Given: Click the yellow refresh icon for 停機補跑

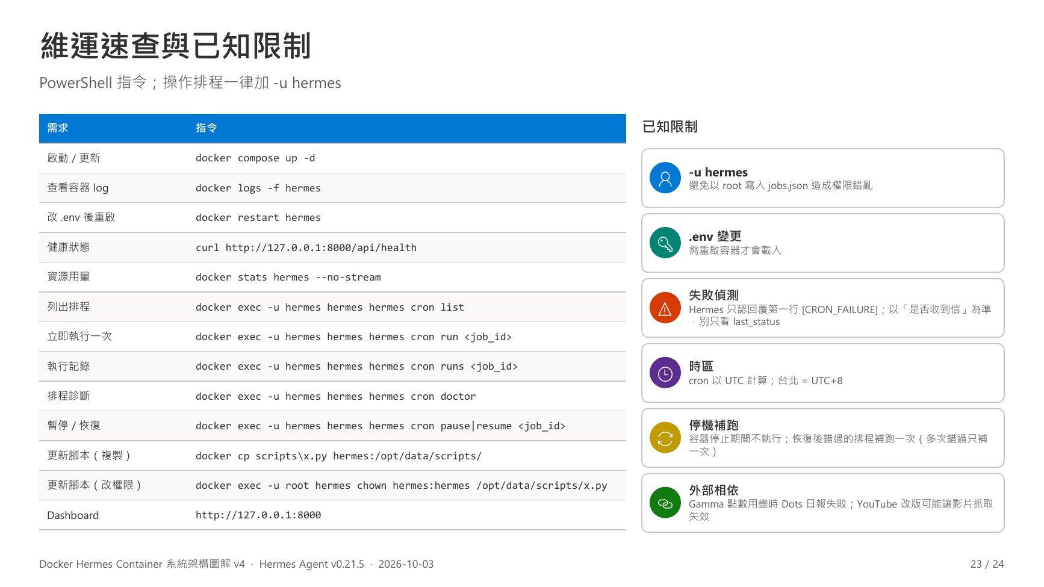Looking at the screenshot, I should point(665,438).
